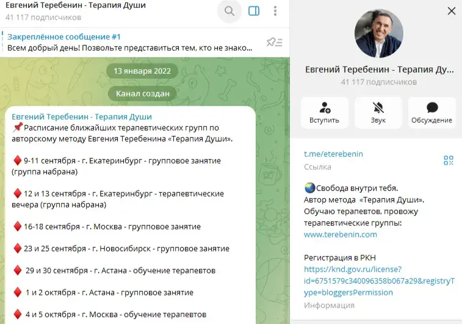Click the 29 и 30 сентября Астана line
462x324 pixels.
[x=114, y=270]
